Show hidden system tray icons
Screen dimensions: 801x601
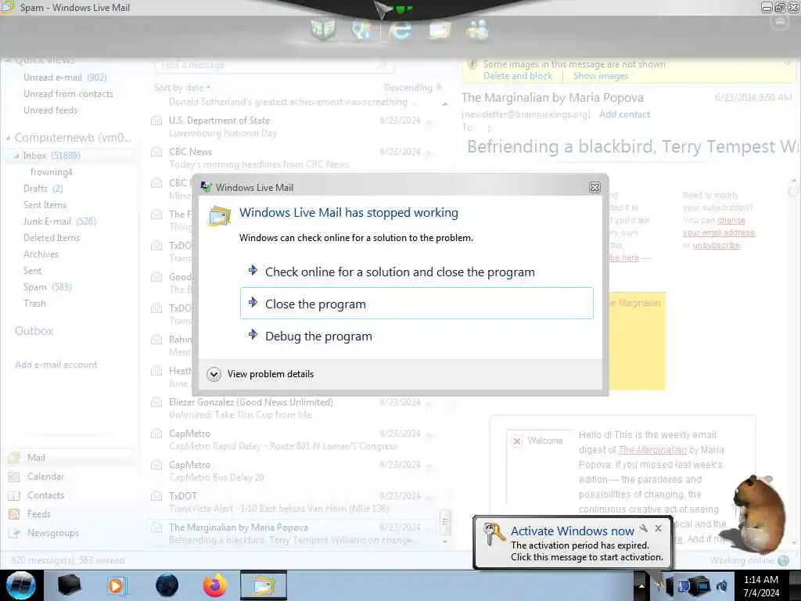coord(641,585)
